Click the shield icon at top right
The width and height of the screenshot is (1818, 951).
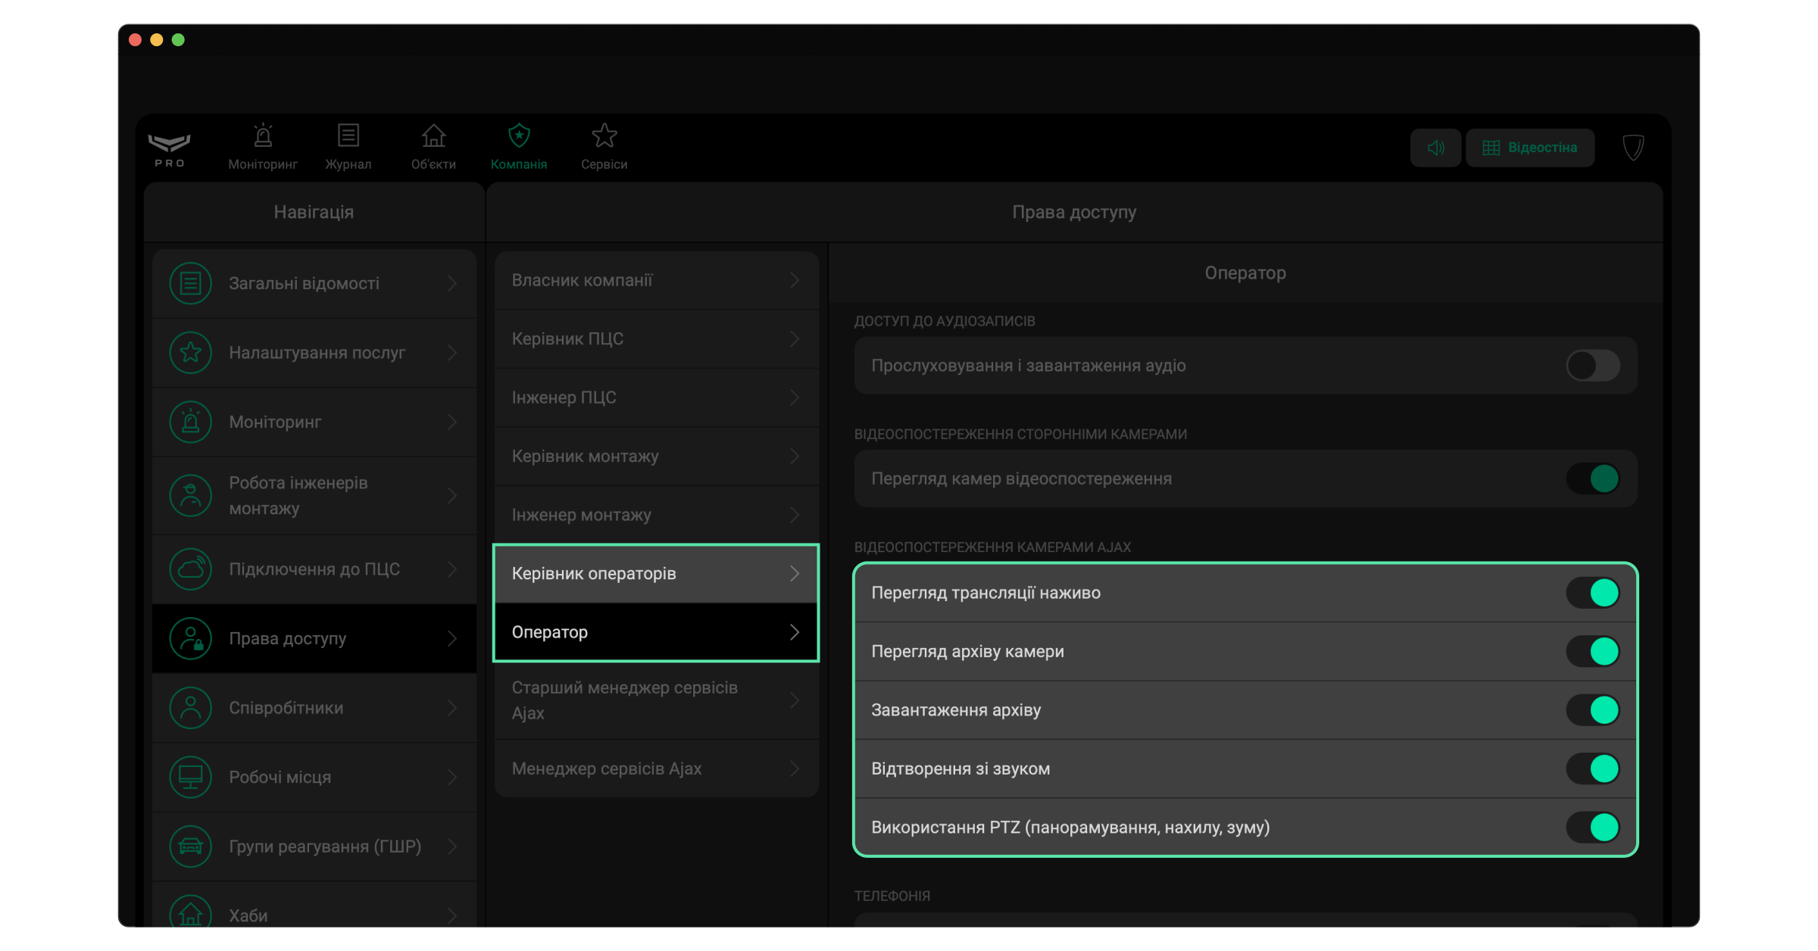[x=1633, y=148]
